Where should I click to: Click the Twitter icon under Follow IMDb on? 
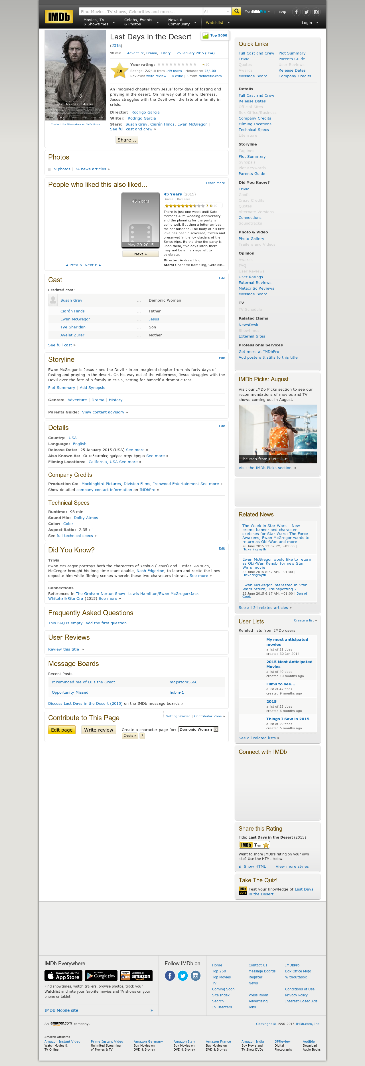pos(183,976)
